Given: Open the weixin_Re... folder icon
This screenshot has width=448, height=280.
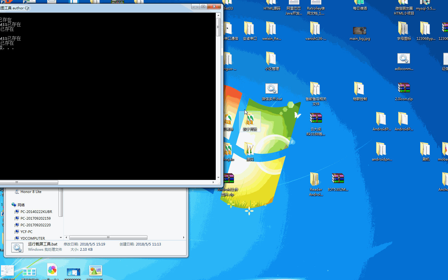Looking at the screenshot, I should point(271,31).
